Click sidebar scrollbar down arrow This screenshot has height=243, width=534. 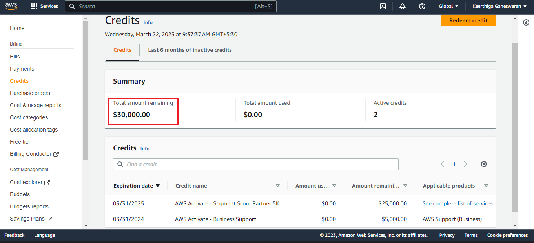[86, 226]
